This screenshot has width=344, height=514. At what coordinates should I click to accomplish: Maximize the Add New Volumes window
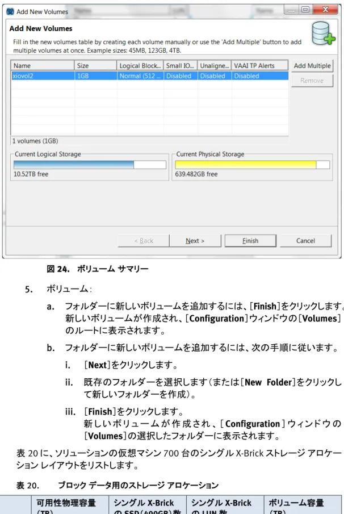coord(305,10)
